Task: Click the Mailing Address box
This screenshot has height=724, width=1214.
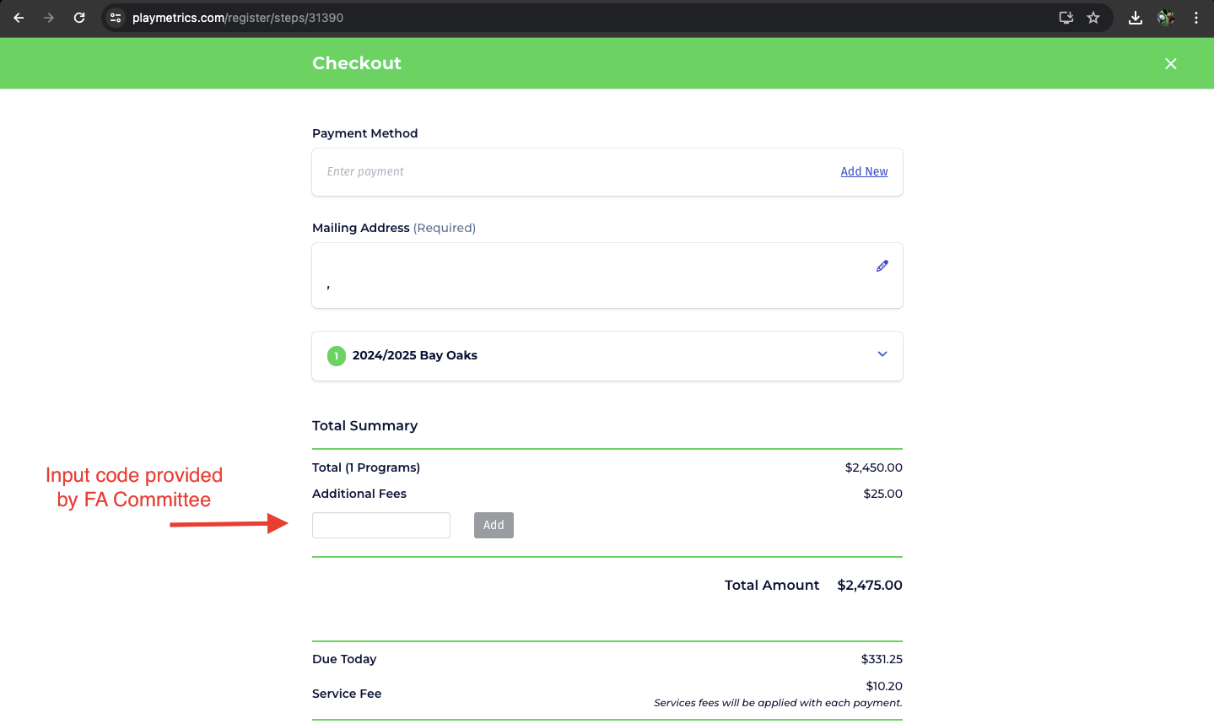Action: click(591, 276)
